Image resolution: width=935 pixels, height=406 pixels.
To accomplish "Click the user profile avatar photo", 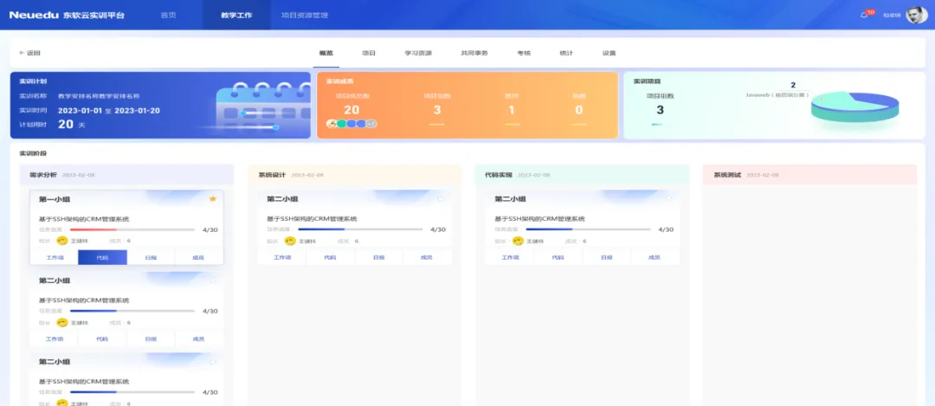I will click(916, 15).
